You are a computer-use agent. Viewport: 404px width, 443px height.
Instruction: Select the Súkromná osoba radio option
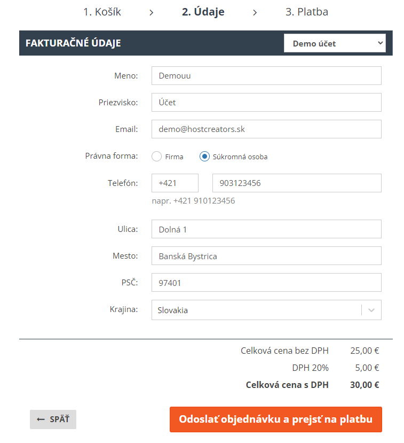tap(204, 156)
